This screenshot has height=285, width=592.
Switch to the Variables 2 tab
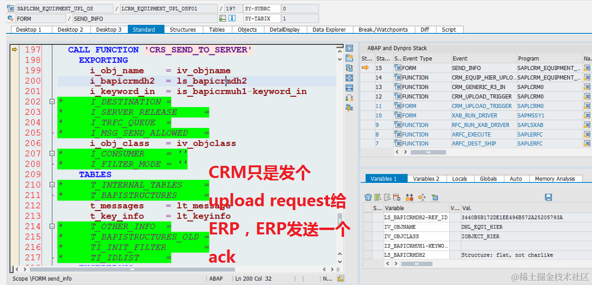426,179
